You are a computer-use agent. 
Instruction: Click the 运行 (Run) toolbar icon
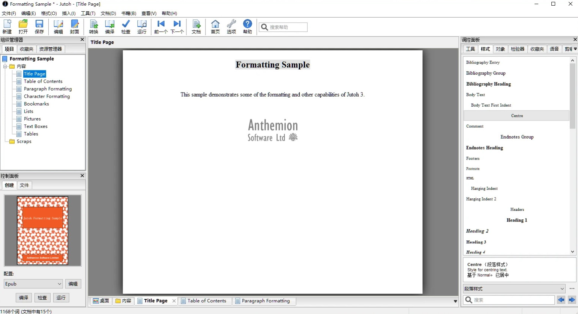click(142, 27)
